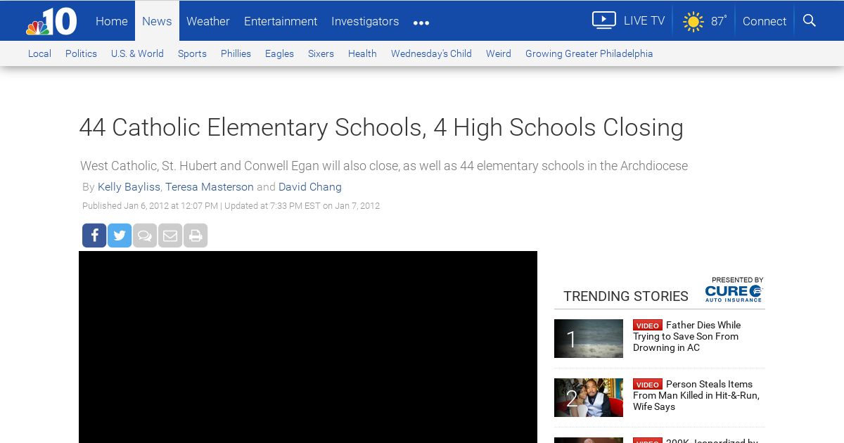The width and height of the screenshot is (844, 443).
Task: Share article on Facebook
Action: coord(94,236)
